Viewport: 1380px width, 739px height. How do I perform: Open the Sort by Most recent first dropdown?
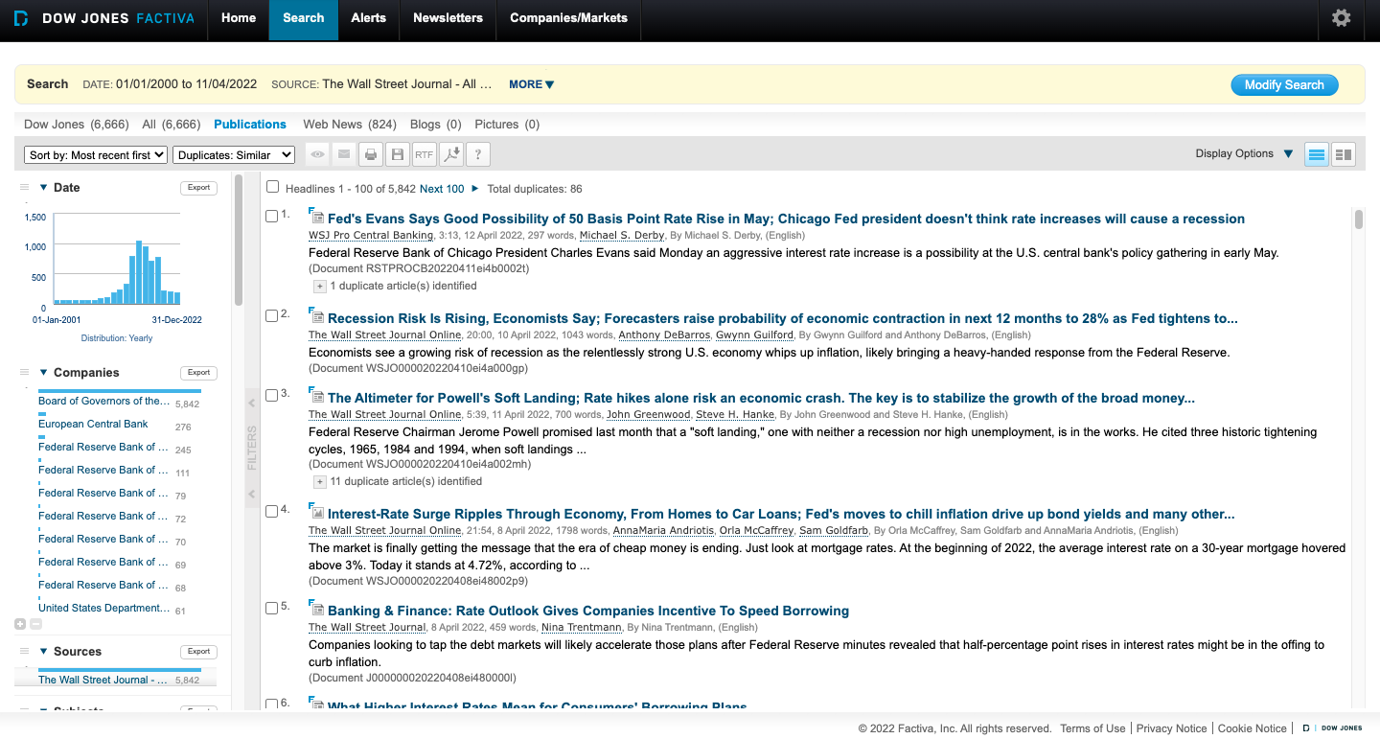coord(96,155)
